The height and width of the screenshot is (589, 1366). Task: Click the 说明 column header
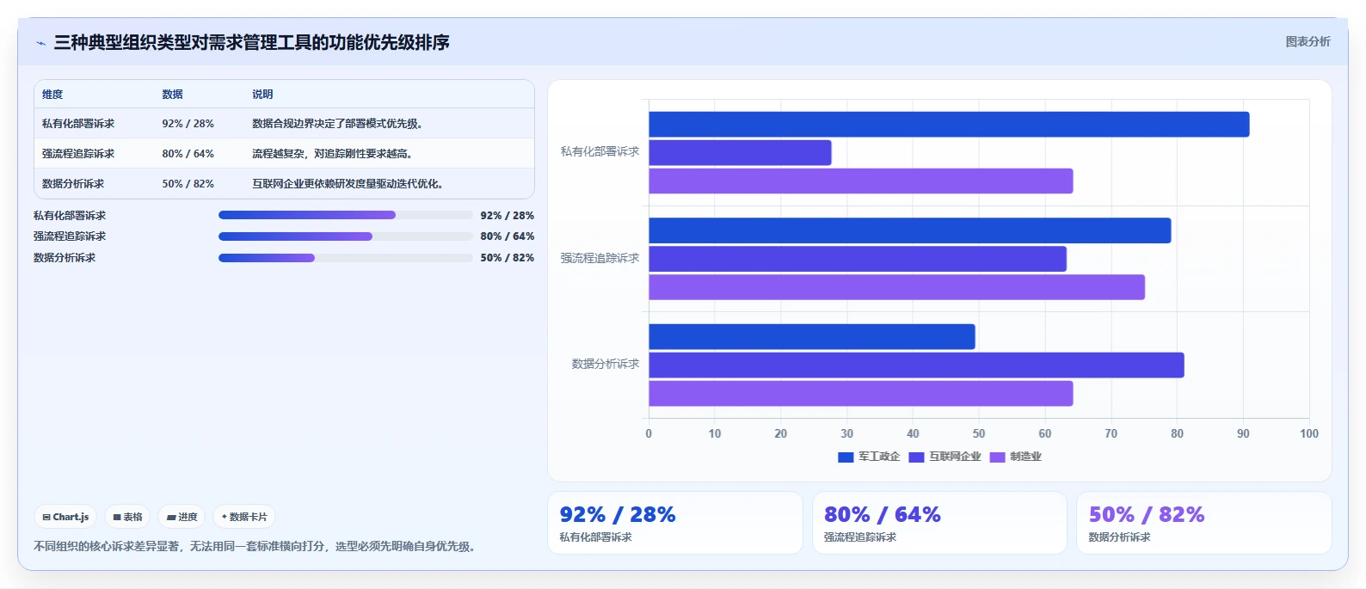tap(262, 95)
